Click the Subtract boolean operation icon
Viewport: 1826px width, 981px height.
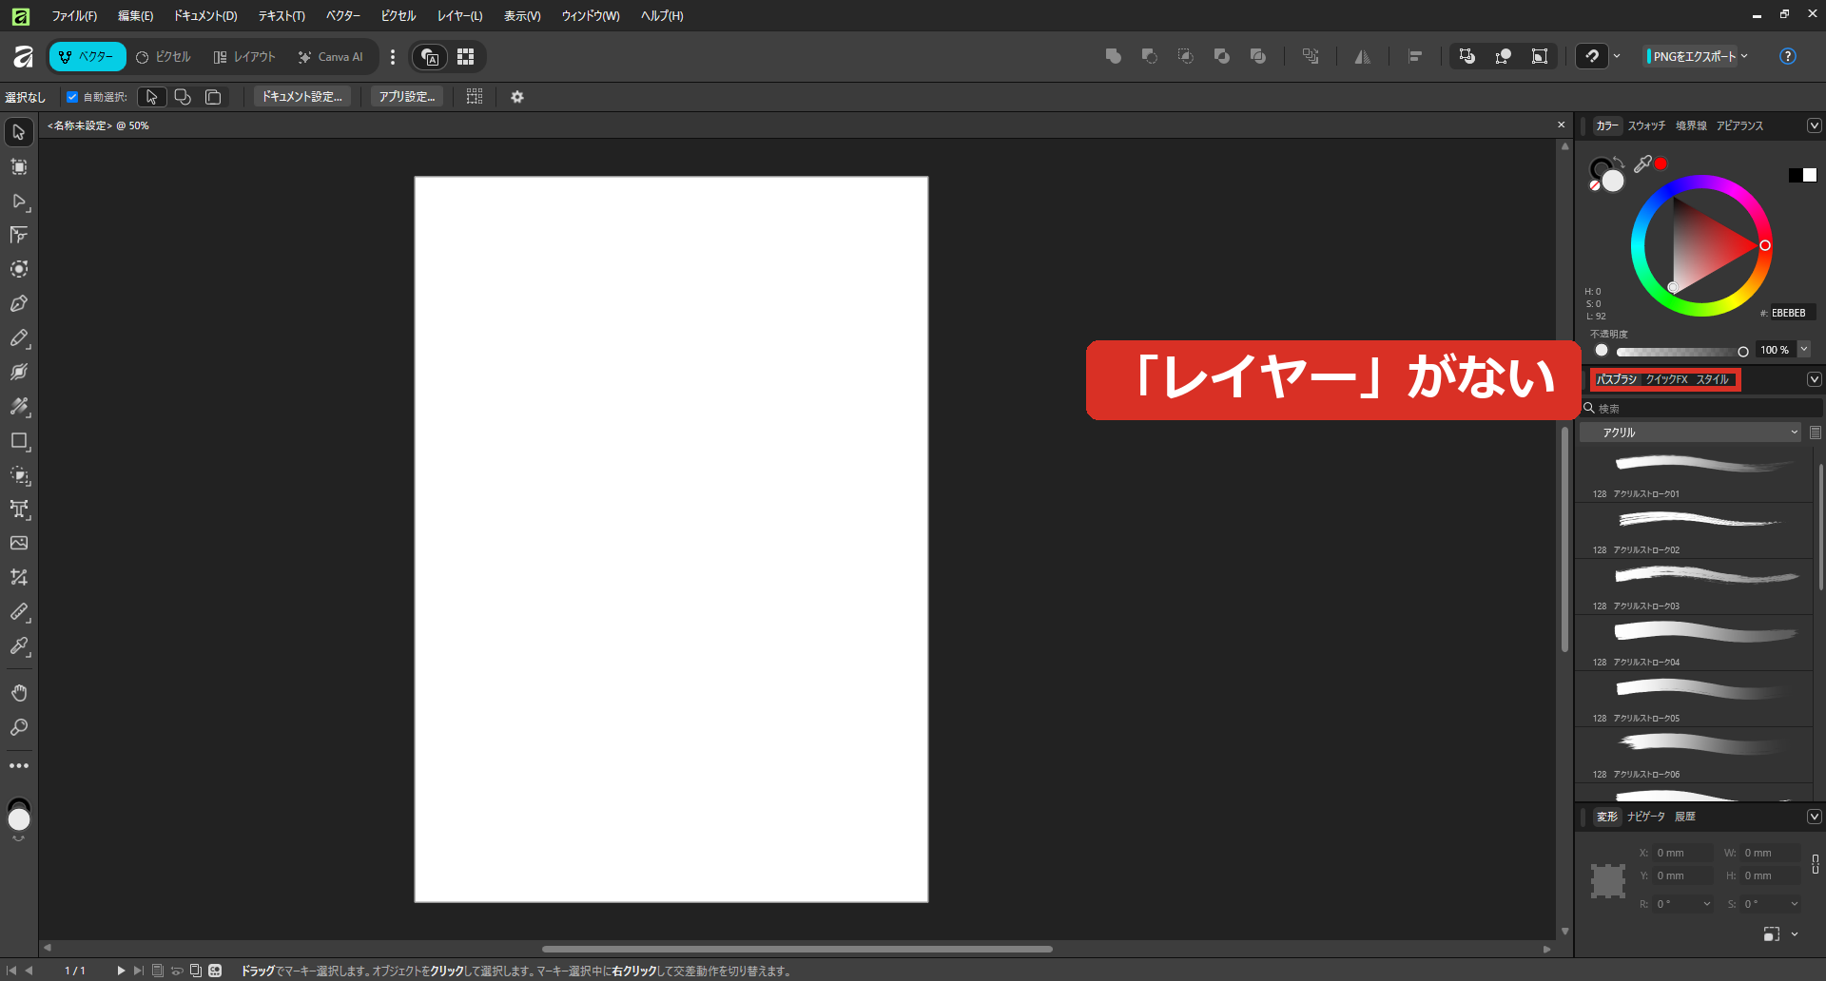(x=1150, y=57)
